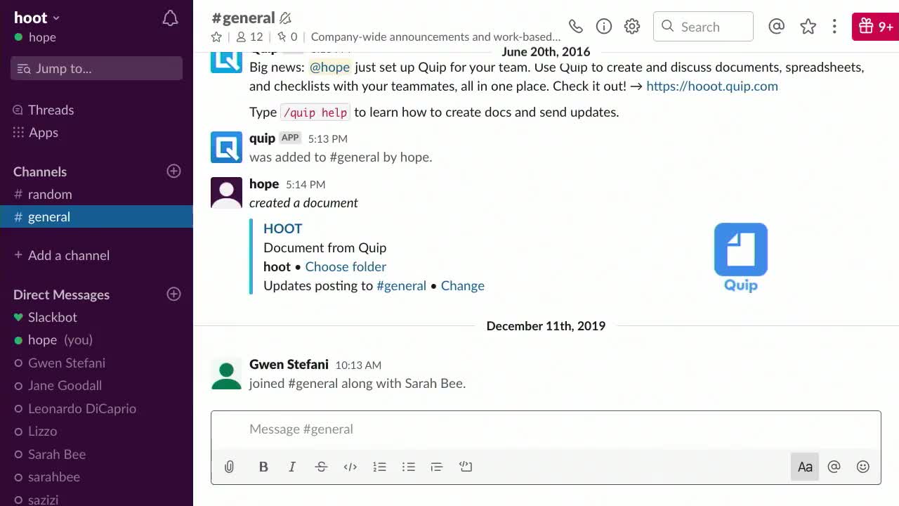Open the more actions vertical dots menu
The image size is (899, 506).
point(834,27)
